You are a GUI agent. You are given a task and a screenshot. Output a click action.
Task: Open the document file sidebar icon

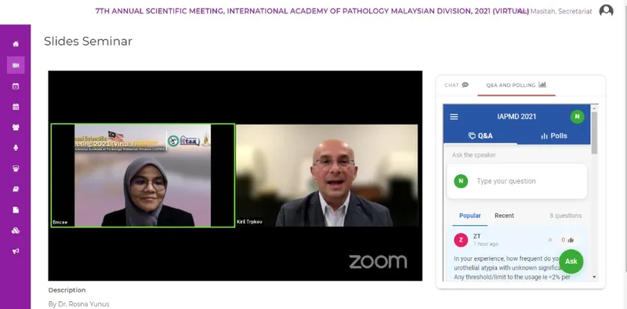click(16, 209)
